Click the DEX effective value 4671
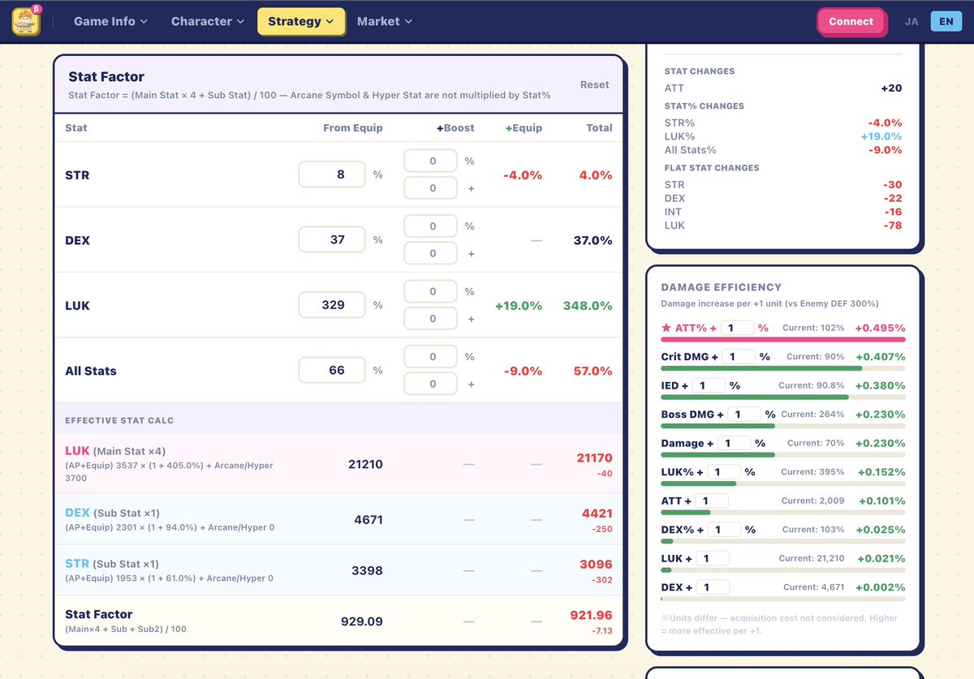The height and width of the screenshot is (679, 974). 368,519
